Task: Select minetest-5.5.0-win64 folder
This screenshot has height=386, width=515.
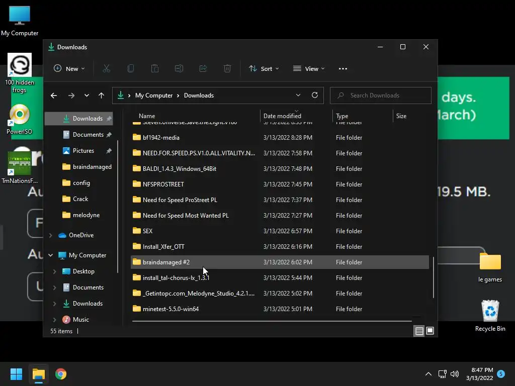Action: [280, 309]
